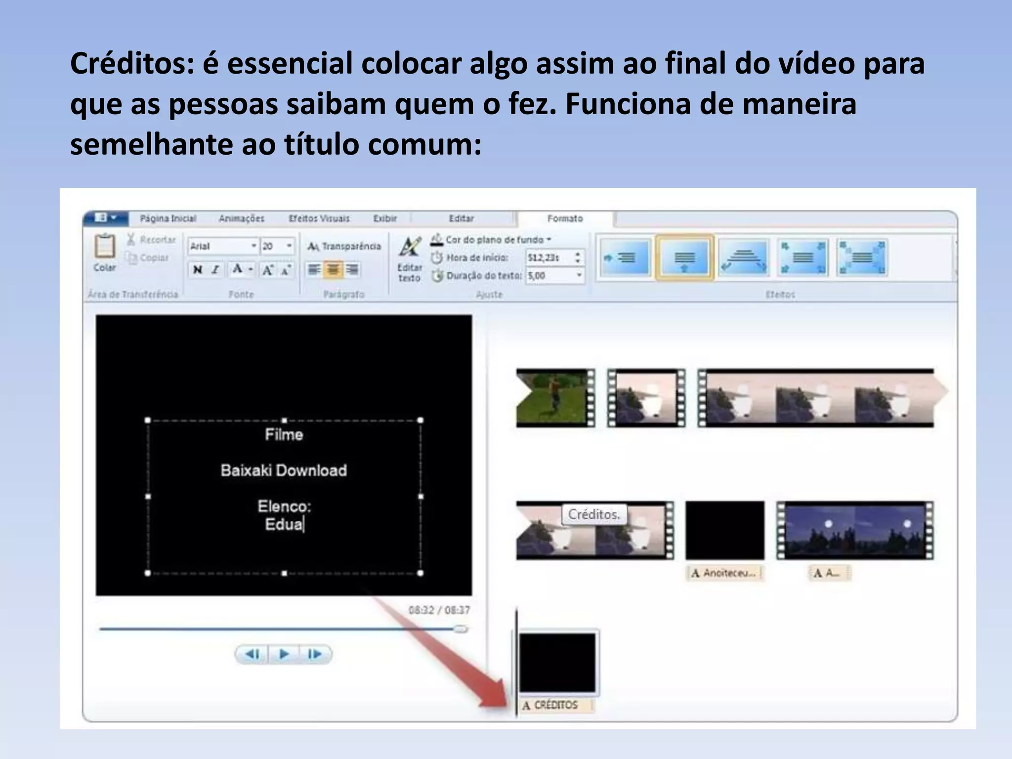
Task: Open the Movie Maker application menu button
Action: pyautogui.click(x=106, y=218)
